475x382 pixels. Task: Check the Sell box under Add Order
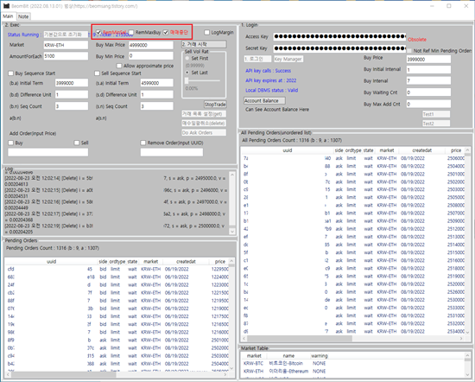(77, 143)
